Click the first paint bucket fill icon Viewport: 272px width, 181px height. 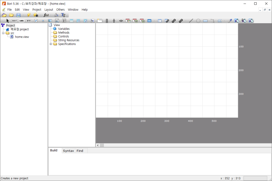(x=237, y=21)
